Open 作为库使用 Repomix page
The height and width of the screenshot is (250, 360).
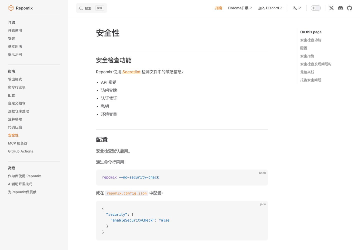pyautogui.click(x=24, y=176)
